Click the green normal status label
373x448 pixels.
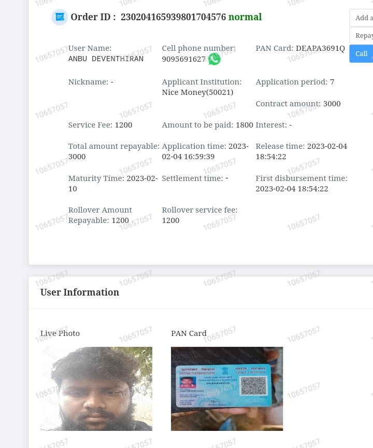(x=245, y=17)
